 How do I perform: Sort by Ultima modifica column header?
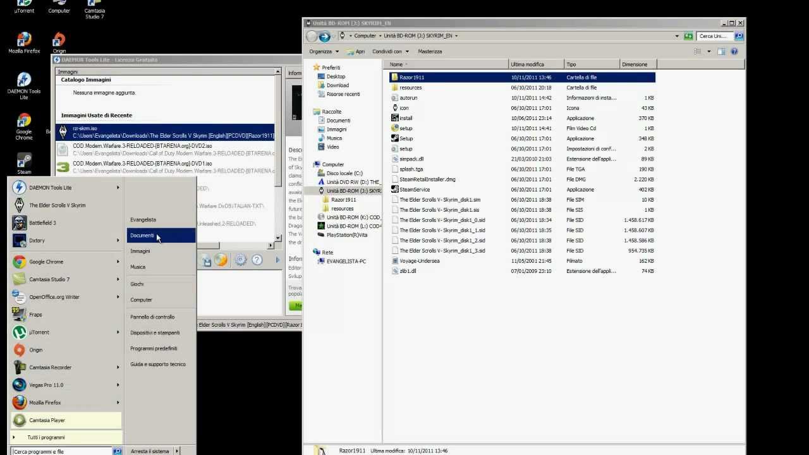coord(536,64)
